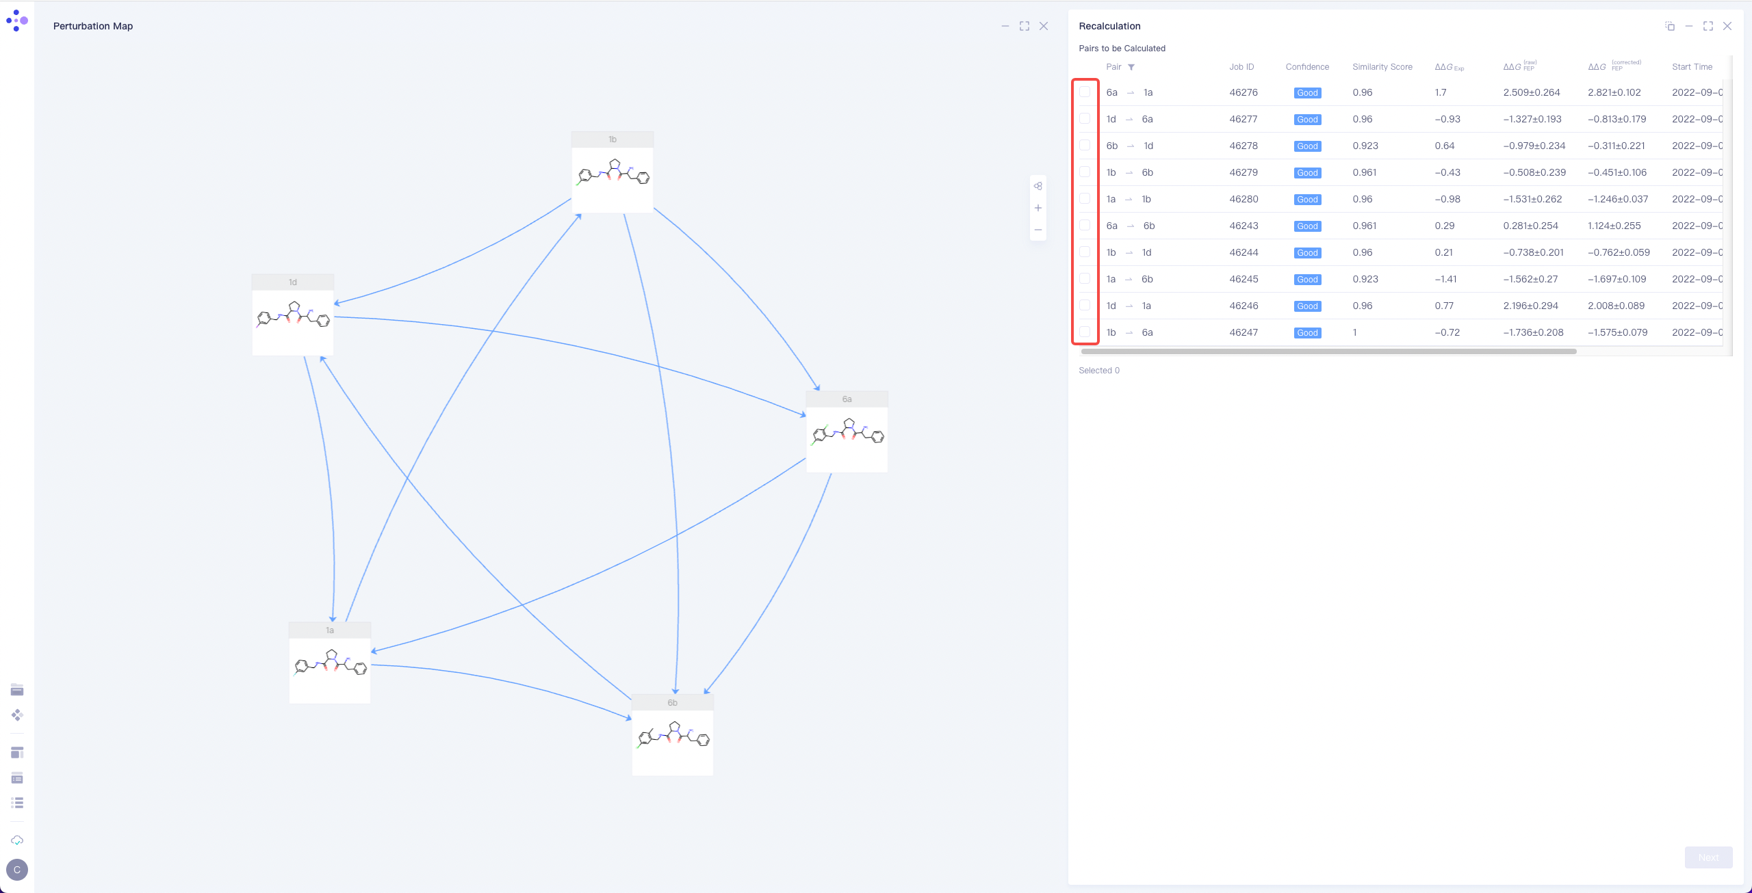Click the Start Time column header
This screenshot has height=893, width=1752.
click(1692, 67)
